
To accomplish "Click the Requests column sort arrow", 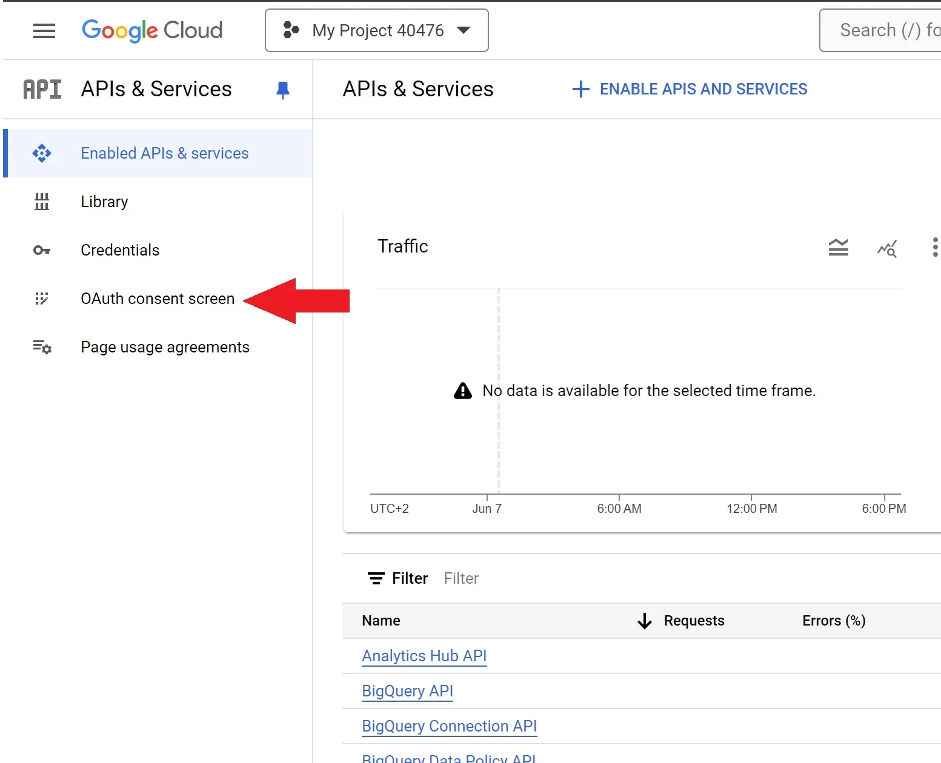I will (x=645, y=621).
